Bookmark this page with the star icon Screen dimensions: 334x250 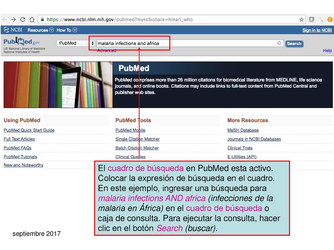click(301, 20)
